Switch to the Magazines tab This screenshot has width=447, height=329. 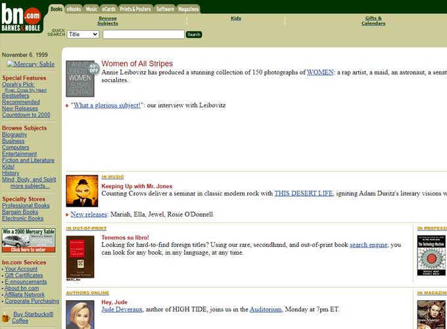pos(189,9)
